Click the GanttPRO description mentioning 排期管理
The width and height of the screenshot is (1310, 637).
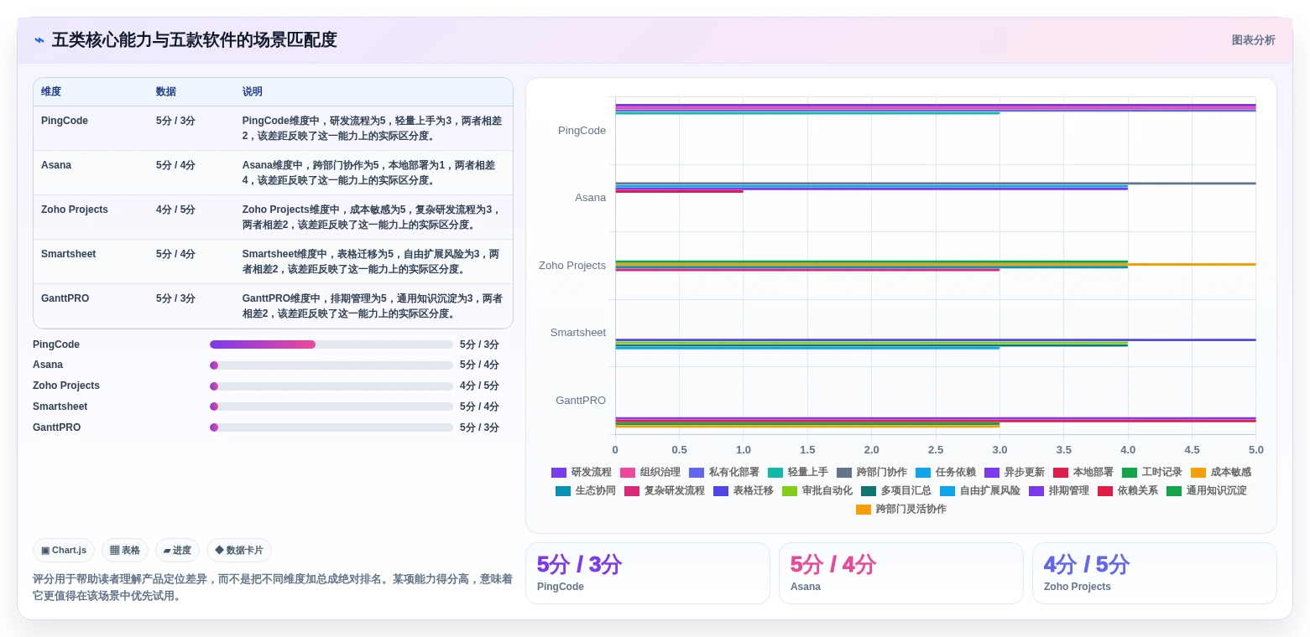[373, 306]
